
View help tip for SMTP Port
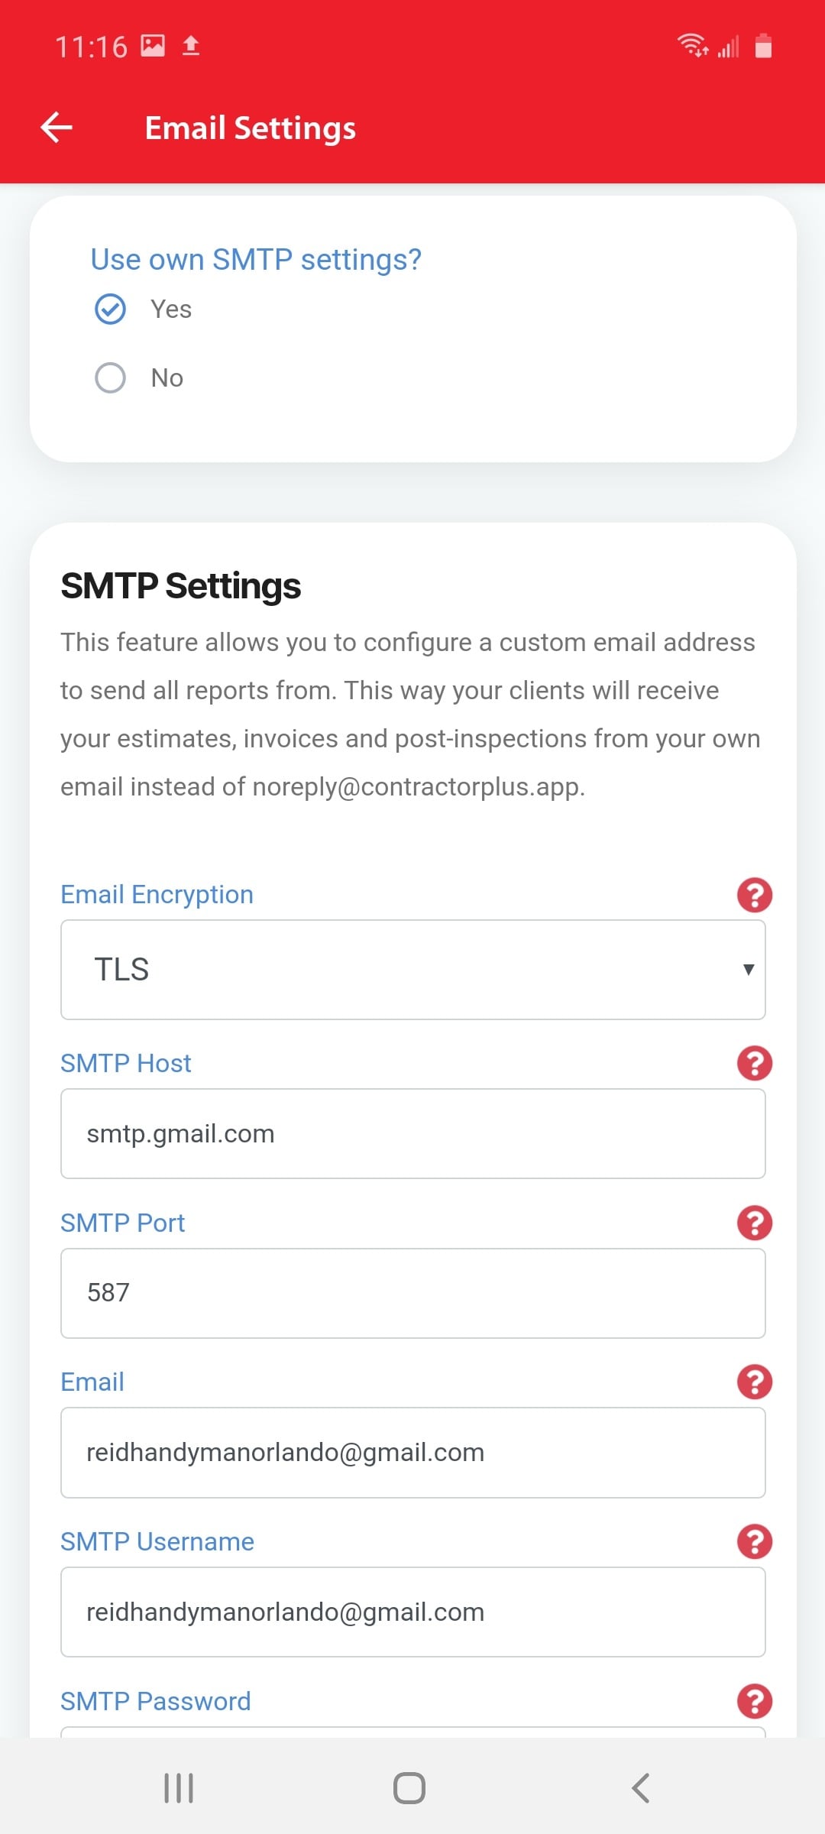tap(754, 1223)
